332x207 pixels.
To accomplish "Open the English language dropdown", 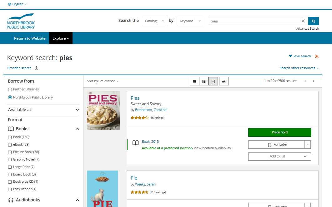I will (17, 4).
